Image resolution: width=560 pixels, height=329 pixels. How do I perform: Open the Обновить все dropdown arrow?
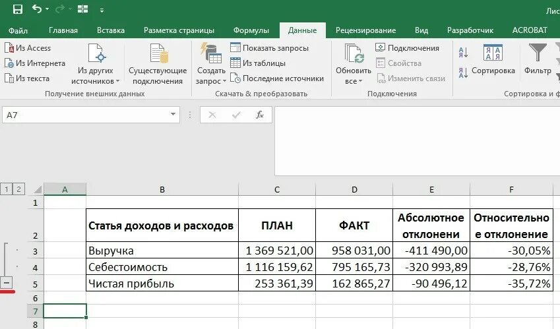tap(360, 81)
